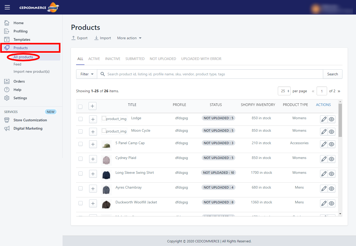Select the Ayres Chambray row checkbox
This screenshot has height=246, width=356.
coord(81,188)
